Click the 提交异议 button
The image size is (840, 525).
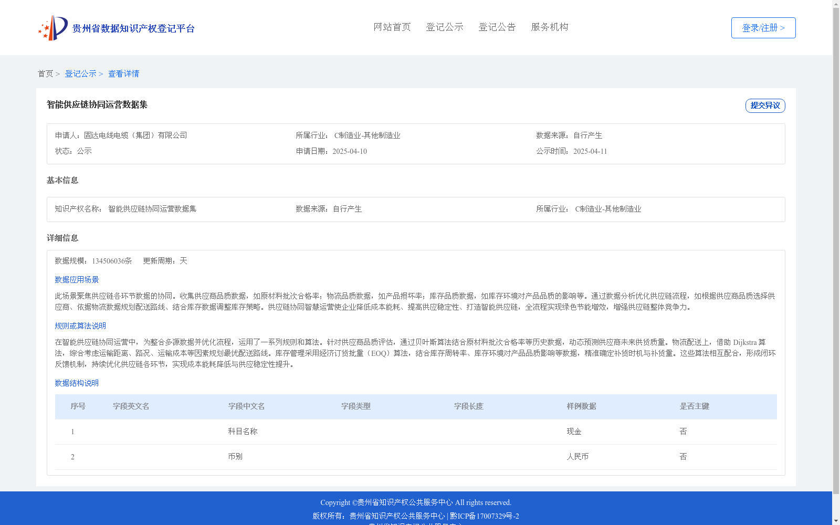pos(765,106)
